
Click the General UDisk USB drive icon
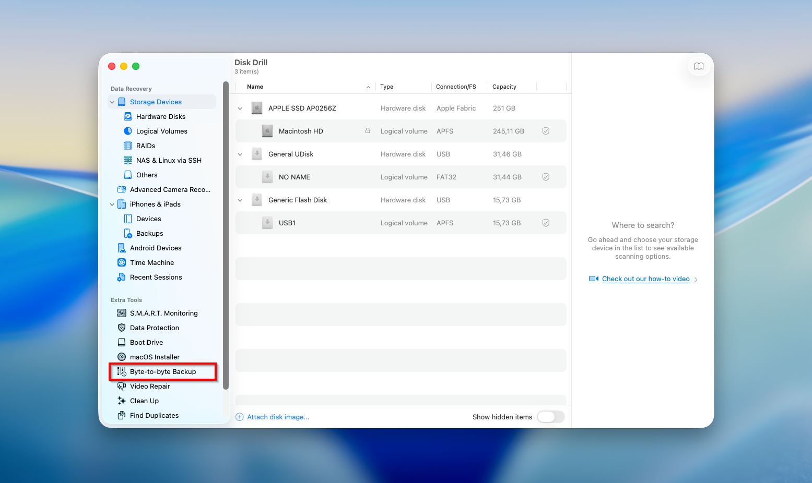(257, 154)
